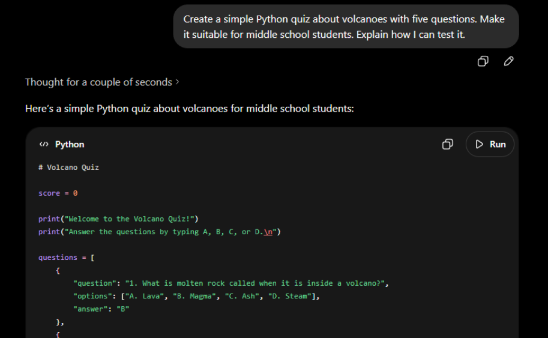
Task: Click the 'Welcome to the Volcano Quiz!' print line
Action: pyautogui.click(x=118, y=219)
